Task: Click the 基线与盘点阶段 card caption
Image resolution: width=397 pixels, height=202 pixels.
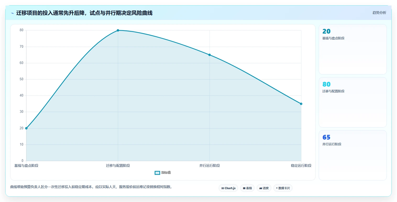Action: (333, 38)
